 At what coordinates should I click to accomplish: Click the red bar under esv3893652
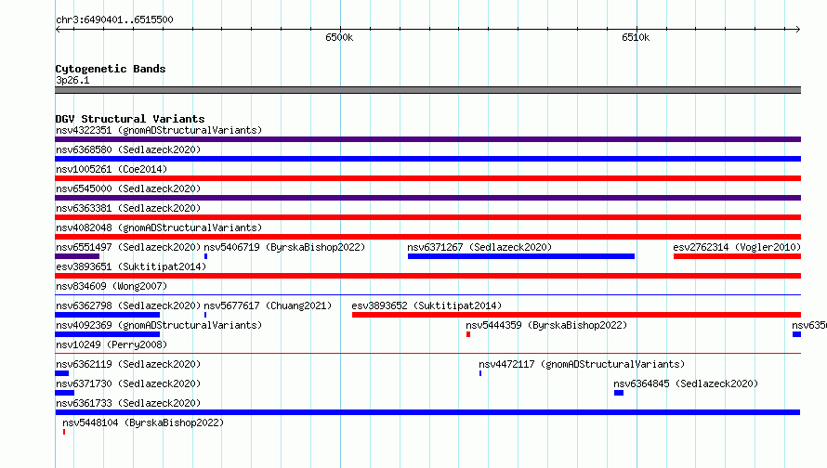pos(576,315)
